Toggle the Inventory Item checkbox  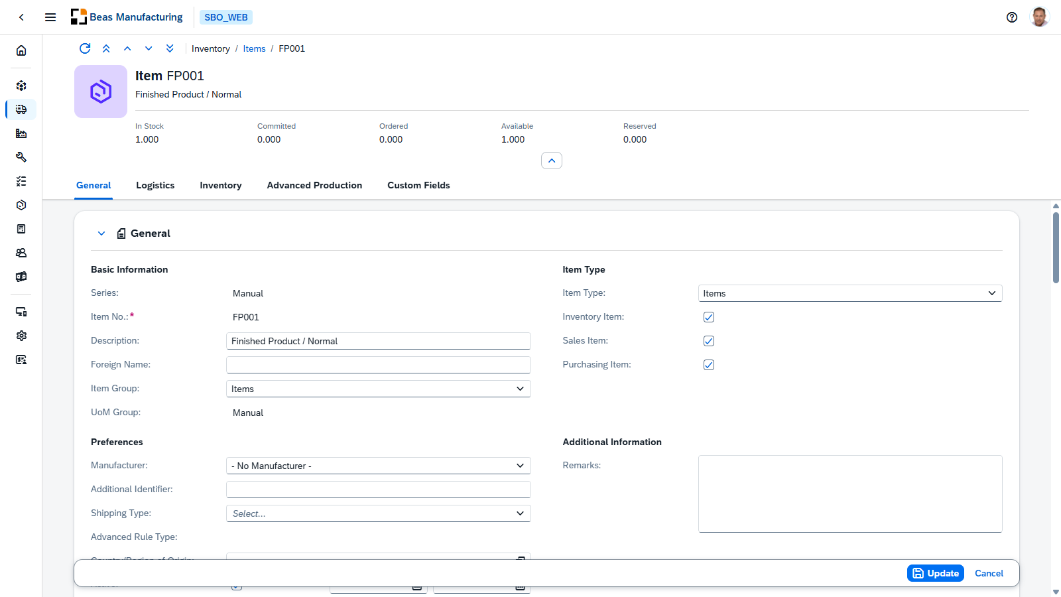click(709, 317)
